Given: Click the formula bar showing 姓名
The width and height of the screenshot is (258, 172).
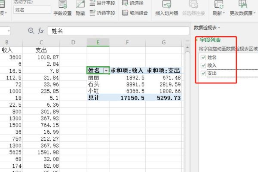Looking at the screenshot, I should click(x=118, y=31).
